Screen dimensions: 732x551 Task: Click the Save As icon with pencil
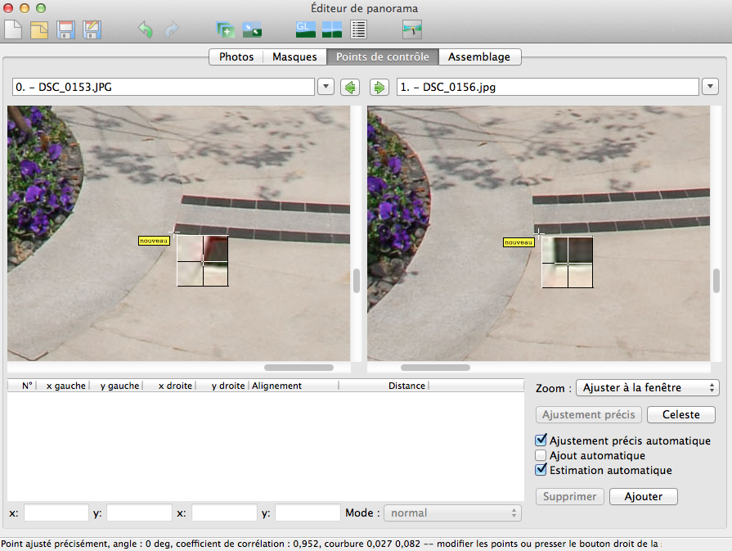92,30
